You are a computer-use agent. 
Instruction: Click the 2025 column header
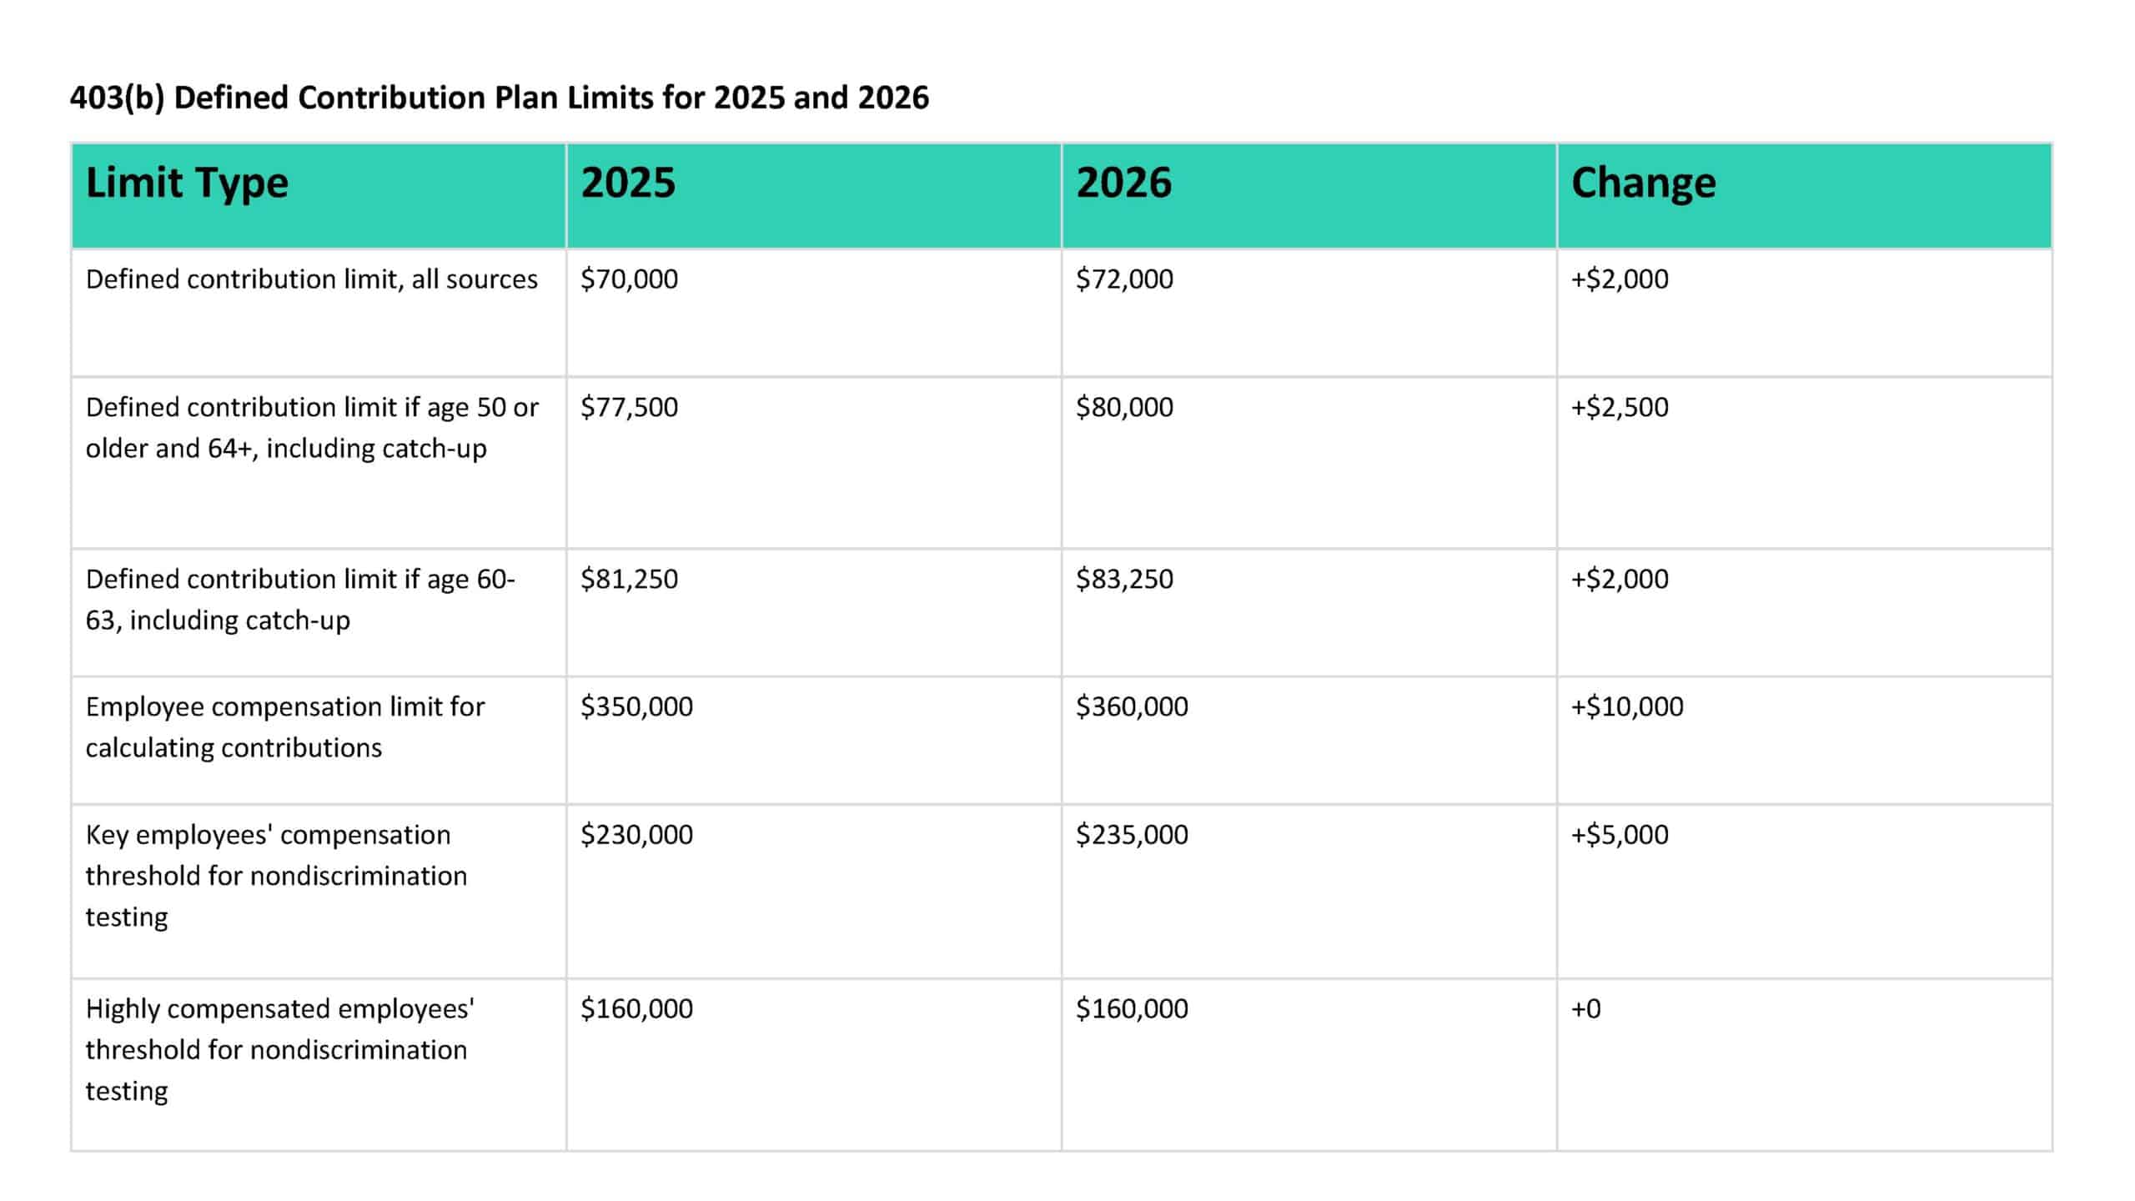pyautogui.click(x=628, y=183)
